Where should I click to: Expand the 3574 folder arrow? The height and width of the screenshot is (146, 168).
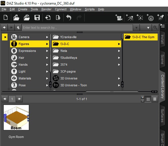(119, 65)
